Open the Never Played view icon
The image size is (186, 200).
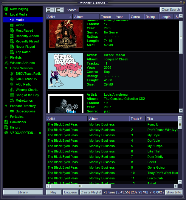(x=12, y=47)
